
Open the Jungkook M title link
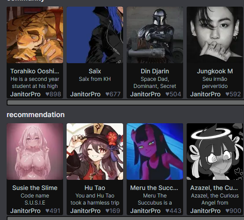(x=215, y=71)
